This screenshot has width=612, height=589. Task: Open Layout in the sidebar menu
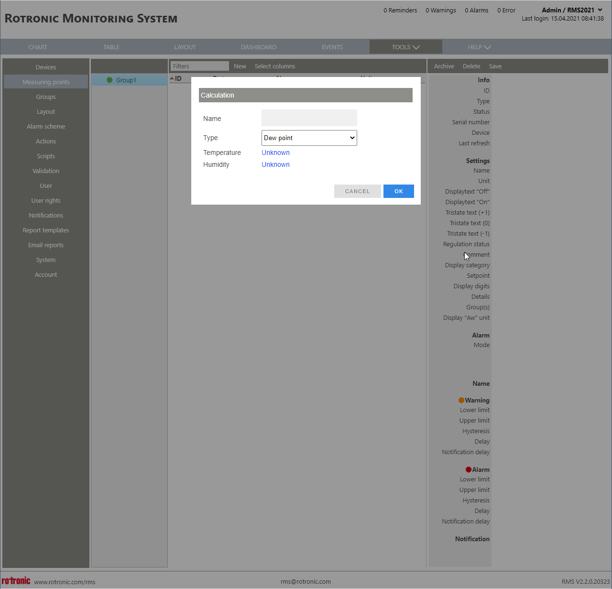tap(46, 111)
